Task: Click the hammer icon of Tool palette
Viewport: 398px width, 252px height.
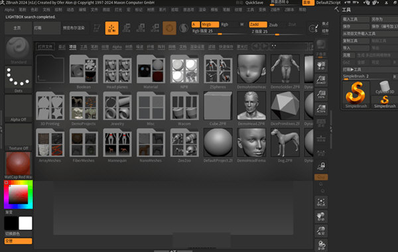Action: point(337,10)
